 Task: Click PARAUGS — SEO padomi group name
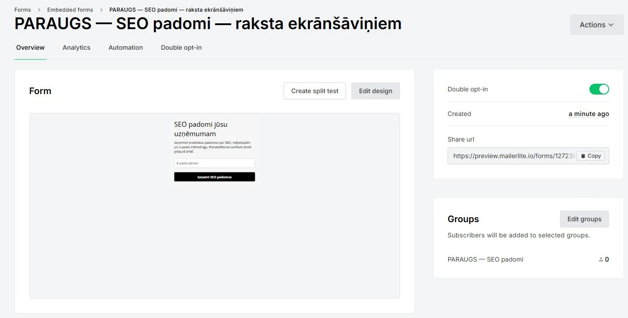pos(485,259)
